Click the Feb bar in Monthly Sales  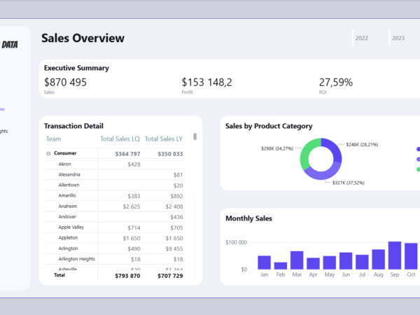281,266
